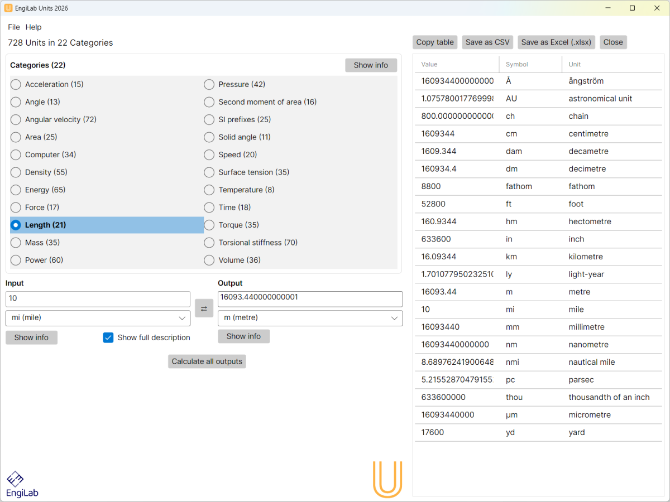This screenshot has height=502, width=670.
Task: Expand the output unit m (metre) dropdown
Action: click(x=310, y=318)
